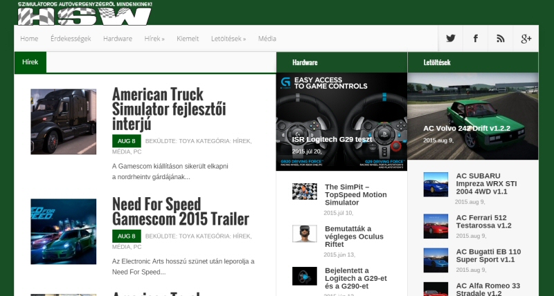554x296 pixels.
Task: Open Need For Speed Gamescom 2015 Trailer headline
Action: 181,212
